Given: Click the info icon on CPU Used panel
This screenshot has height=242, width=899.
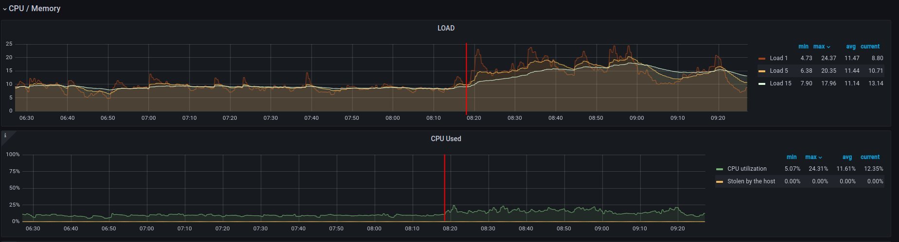Looking at the screenshot, I should click(5, 135).
